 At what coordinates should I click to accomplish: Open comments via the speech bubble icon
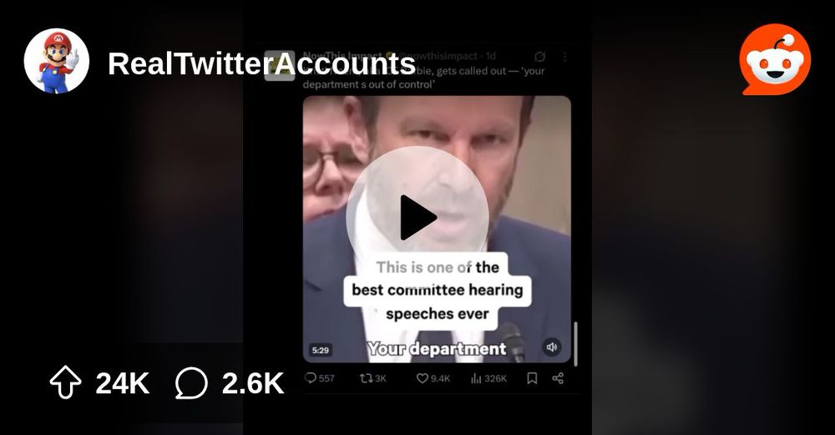pyautogui.click(x=191, y=383)
